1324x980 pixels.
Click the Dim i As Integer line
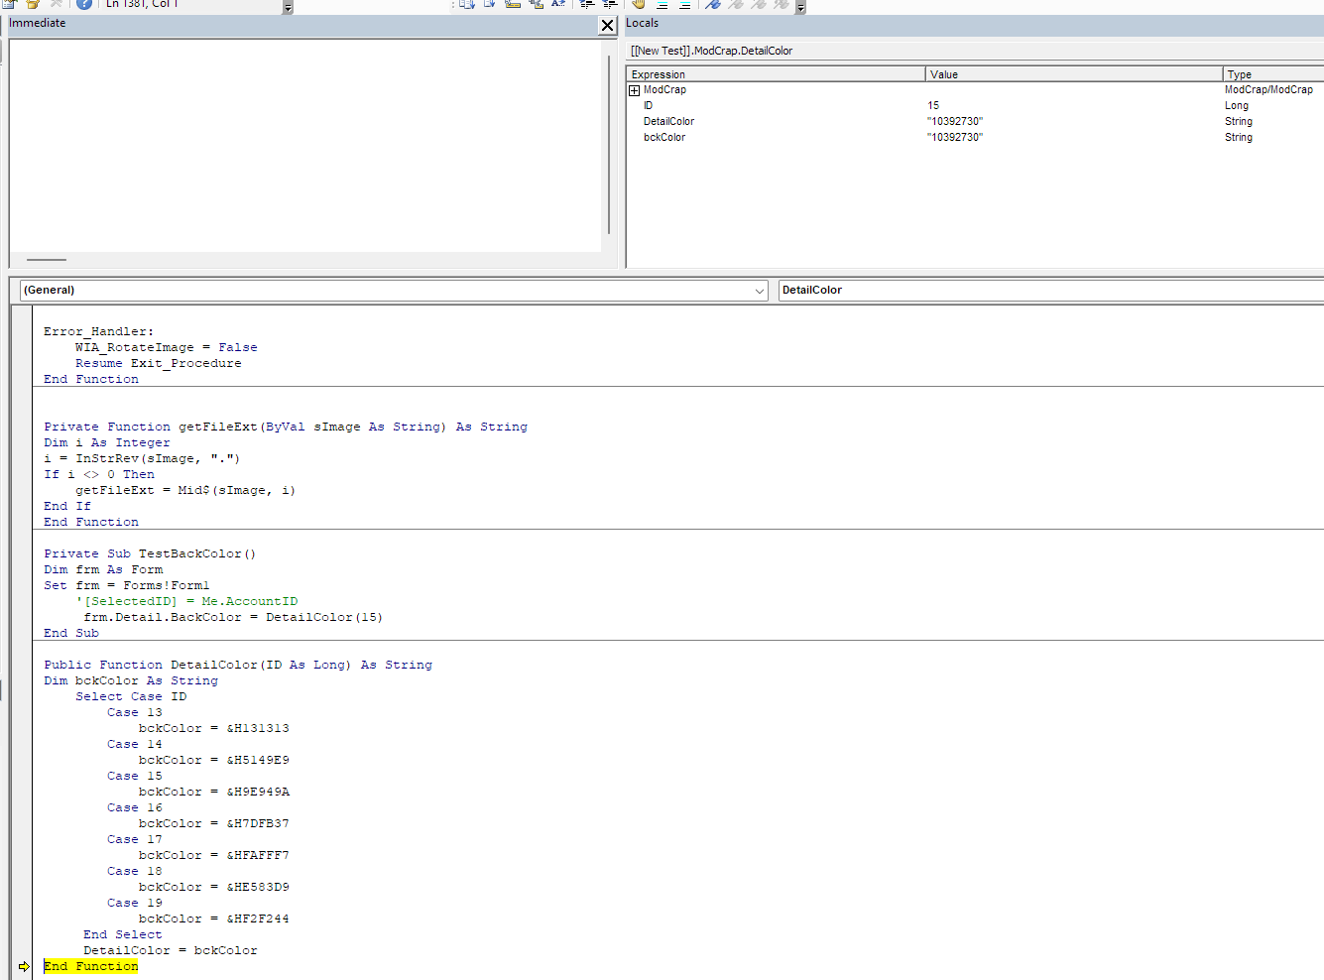(x=107, y=443)
